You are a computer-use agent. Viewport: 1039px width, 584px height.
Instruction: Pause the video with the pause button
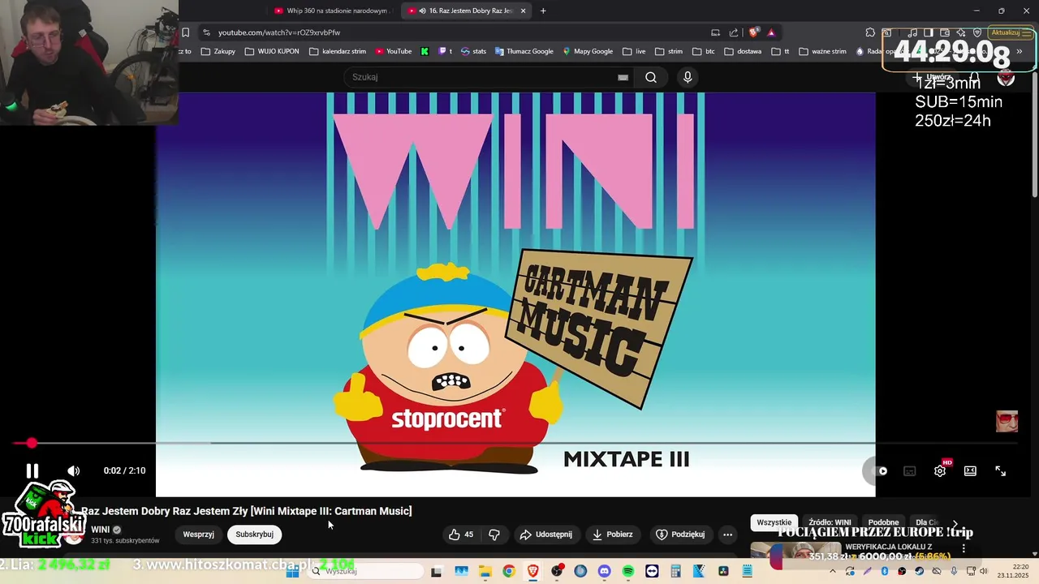pos(32,470)
